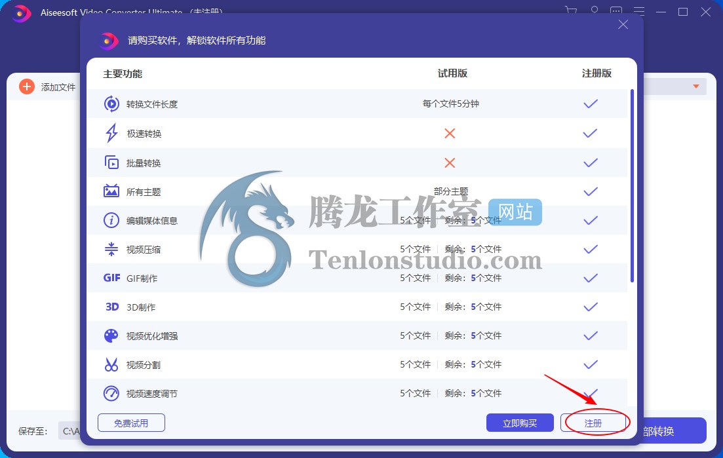Click the 视频速度调节 label
Image resolution: width=723 pixels, height=458 pixels.
(x=152, y=394)
